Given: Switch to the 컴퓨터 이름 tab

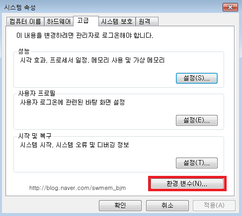Looking at the screenshot, I should pos(25,21).
